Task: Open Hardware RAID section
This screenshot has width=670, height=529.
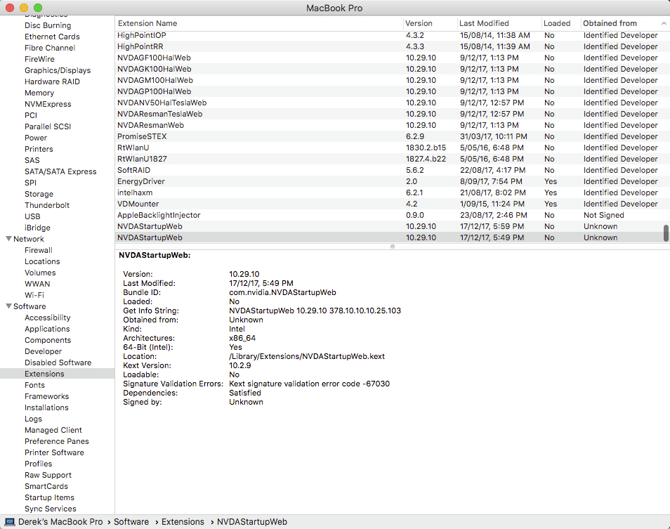Action: (x=52, y=81)
